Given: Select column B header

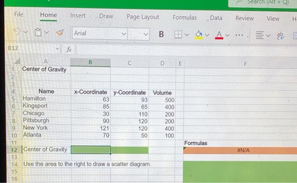Looking at the screenshot, I should [x=90, y=62].
